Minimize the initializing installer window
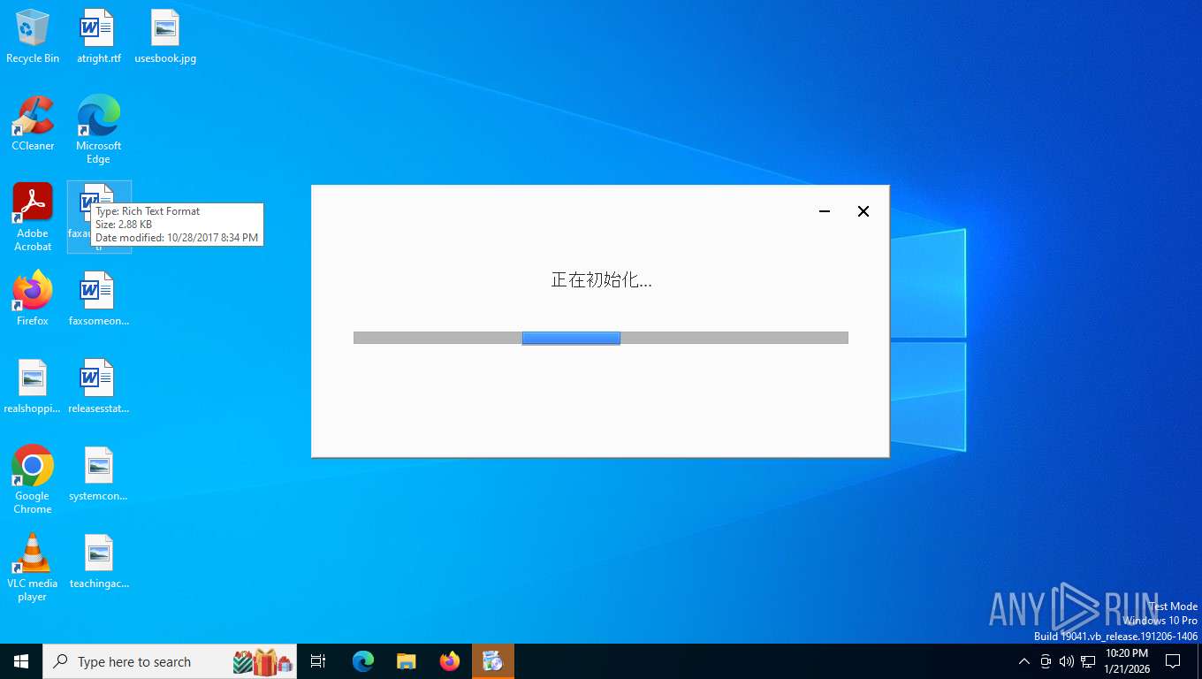 click(x=825, y=211)
